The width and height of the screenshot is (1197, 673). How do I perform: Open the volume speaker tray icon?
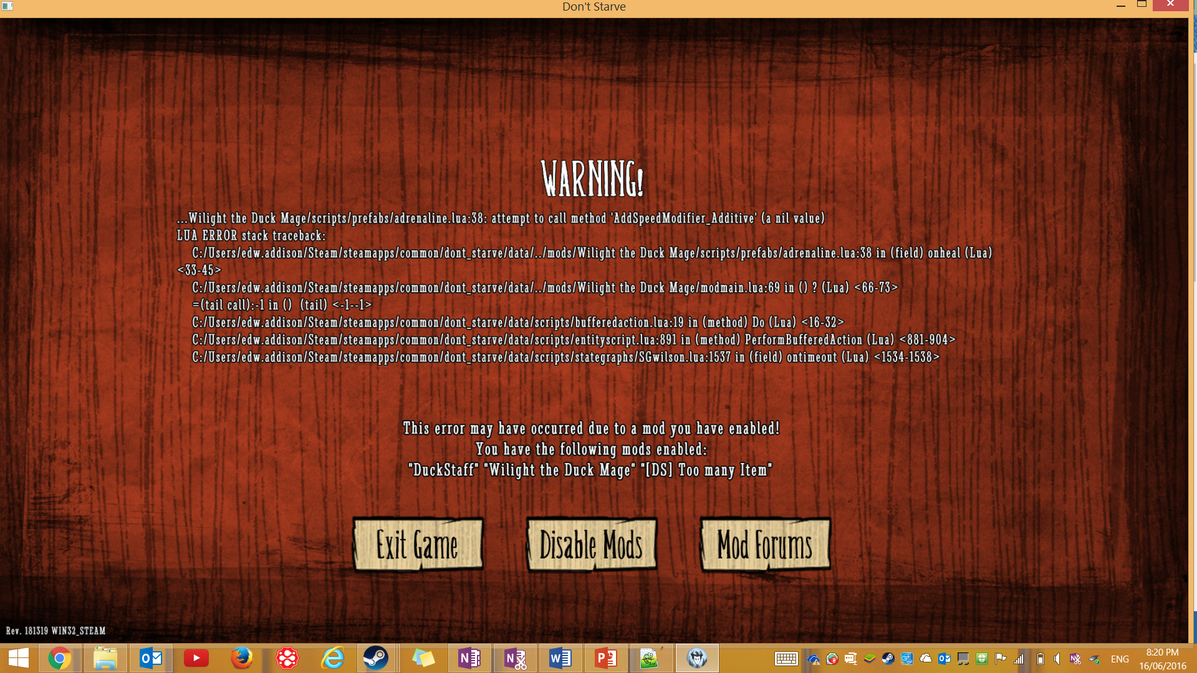point(1057,659)
